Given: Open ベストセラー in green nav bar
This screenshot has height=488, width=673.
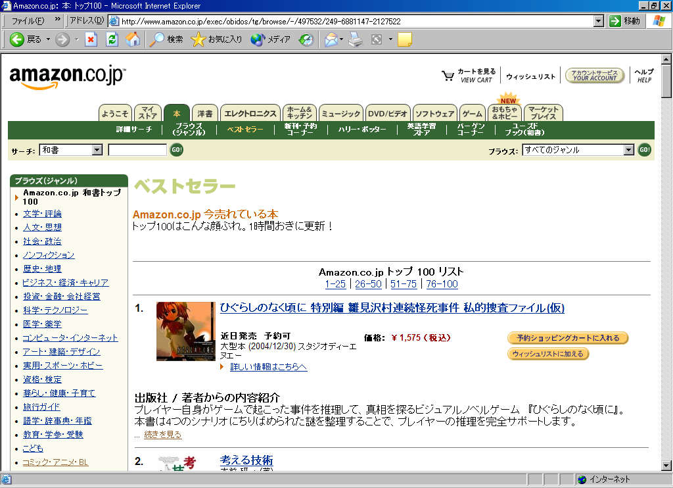Looking at the screenshot, I should click(x=245, y=130).
